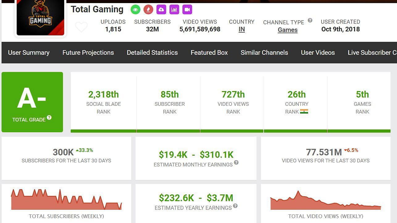The width and height of the screenshot is (397, 223).
Task: Click the 6.5% views decrease indicator
Action: pos(351,150)
